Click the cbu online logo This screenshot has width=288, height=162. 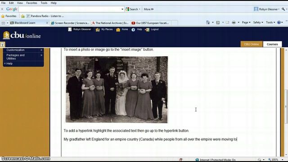click(22, 35)
